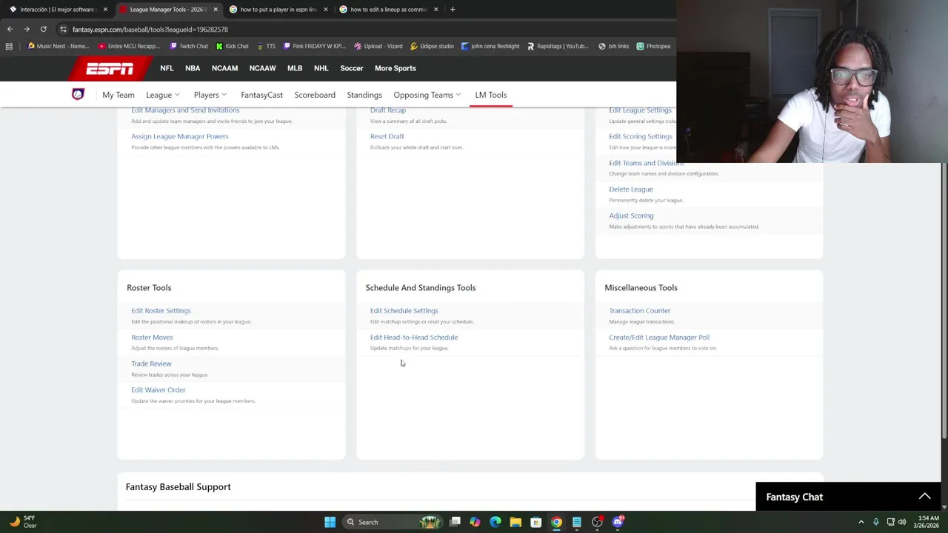The image size is (948, 533).
Task: Go to Standings tab
Action: click(x=364, y=95)
